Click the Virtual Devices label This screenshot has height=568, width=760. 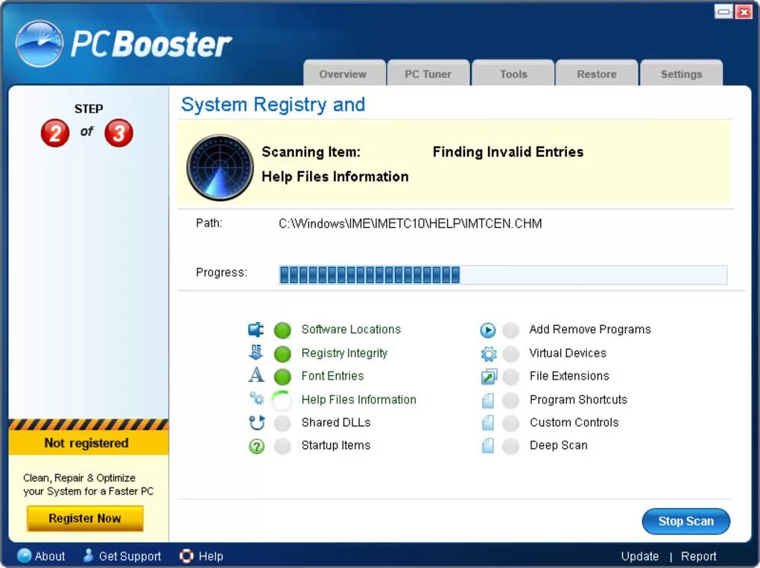pos(568,353)
